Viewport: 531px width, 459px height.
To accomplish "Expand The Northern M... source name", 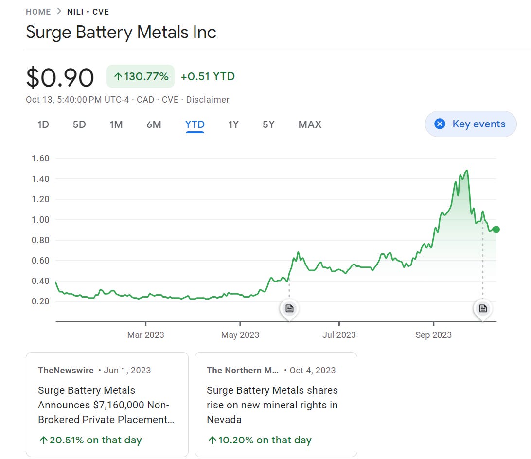I will pyautogui.click(x=243, y=370).
